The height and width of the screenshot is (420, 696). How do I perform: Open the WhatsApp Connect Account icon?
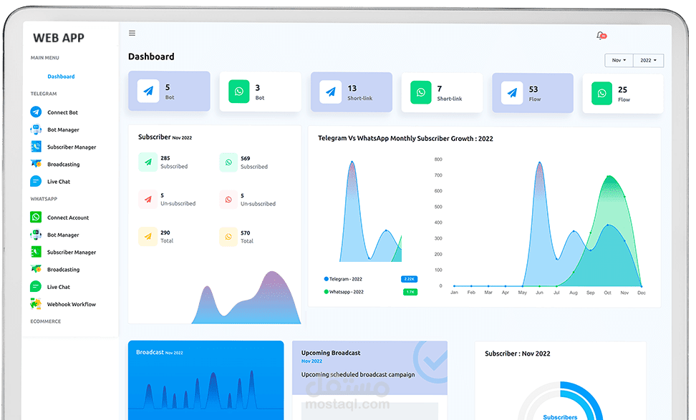36,218
